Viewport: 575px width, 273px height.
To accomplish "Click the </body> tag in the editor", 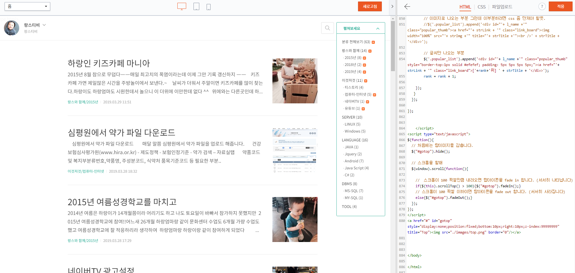I will pyautogui.click(x=414, y=256).
